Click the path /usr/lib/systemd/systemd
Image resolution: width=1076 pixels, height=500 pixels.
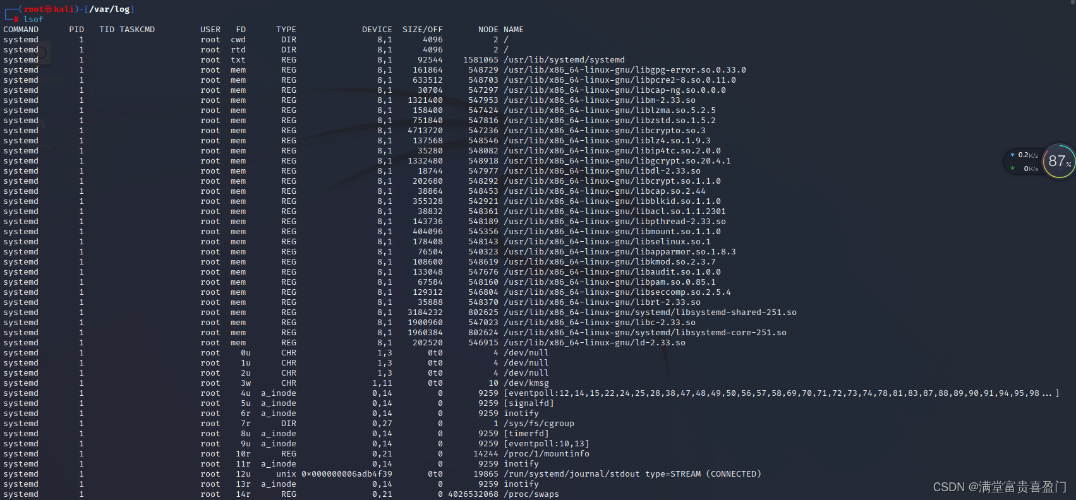(564, 60)
